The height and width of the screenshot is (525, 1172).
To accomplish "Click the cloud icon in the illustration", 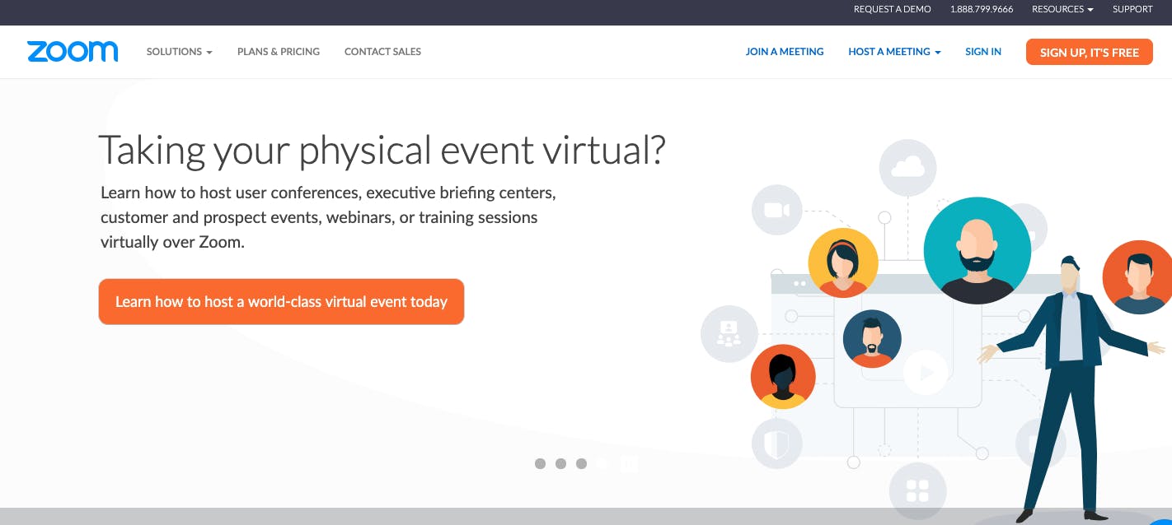I will click(907, 168).
